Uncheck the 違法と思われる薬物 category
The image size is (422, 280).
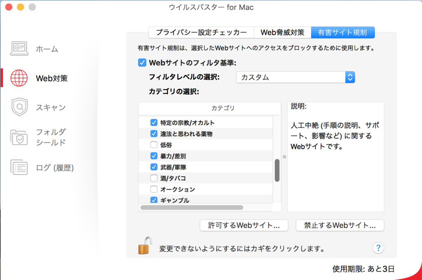point(154,134)
